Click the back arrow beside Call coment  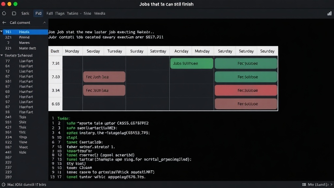click(4, 23)
